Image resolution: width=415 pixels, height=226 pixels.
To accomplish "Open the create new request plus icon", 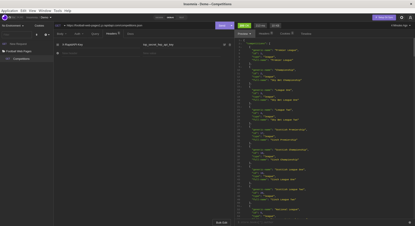I will tap(46, 35).
